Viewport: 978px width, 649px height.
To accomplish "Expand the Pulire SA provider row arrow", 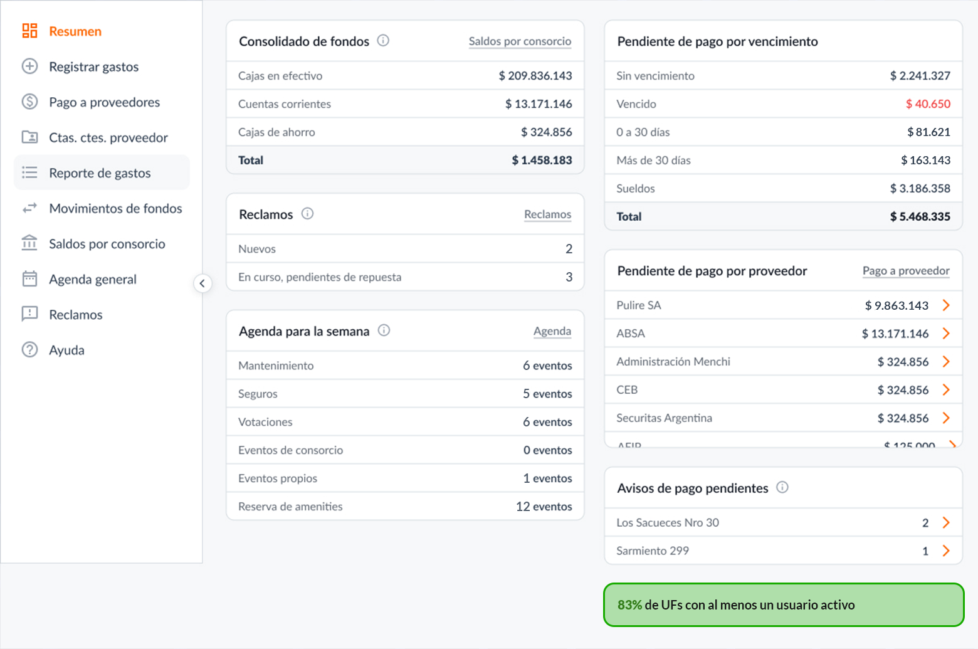I will [x=946, y=305].
